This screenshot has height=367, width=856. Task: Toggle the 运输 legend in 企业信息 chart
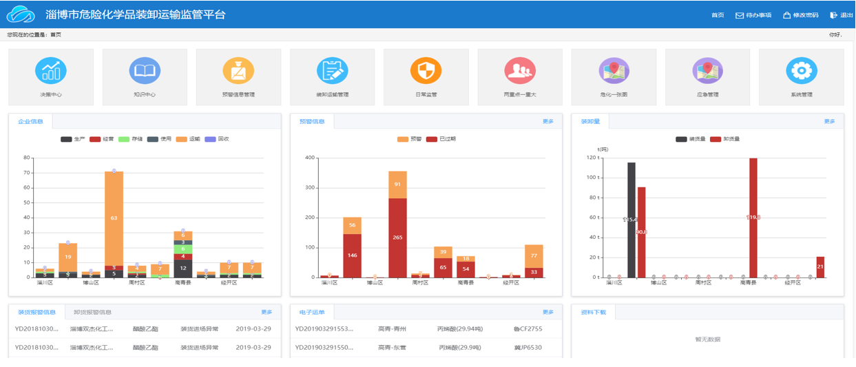[189, 139]
